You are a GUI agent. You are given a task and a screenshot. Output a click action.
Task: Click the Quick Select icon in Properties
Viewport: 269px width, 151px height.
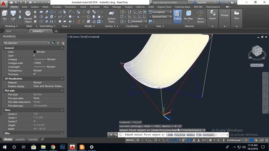63,43
